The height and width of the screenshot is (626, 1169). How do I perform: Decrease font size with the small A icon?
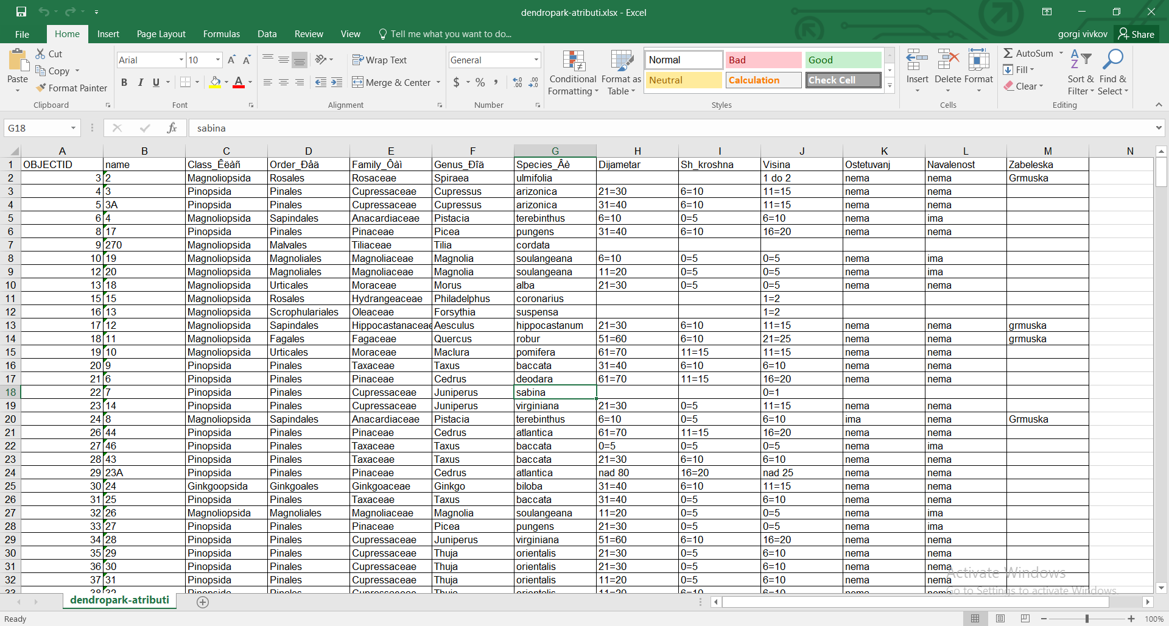247,60
